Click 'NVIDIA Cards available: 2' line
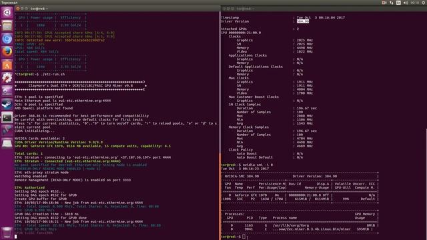 coord(40,139)
